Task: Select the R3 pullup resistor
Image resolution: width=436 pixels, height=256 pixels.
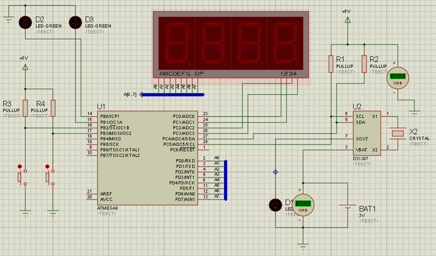Action: [x=25, y=108]
